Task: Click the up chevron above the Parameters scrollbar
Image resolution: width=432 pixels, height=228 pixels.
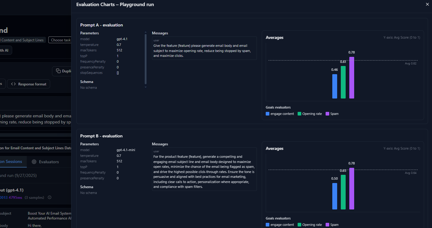Action: click(x=146, y=32)
